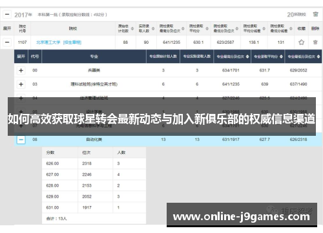
Task: Open the 招生章程 link
Action: [x=72, y=42]
